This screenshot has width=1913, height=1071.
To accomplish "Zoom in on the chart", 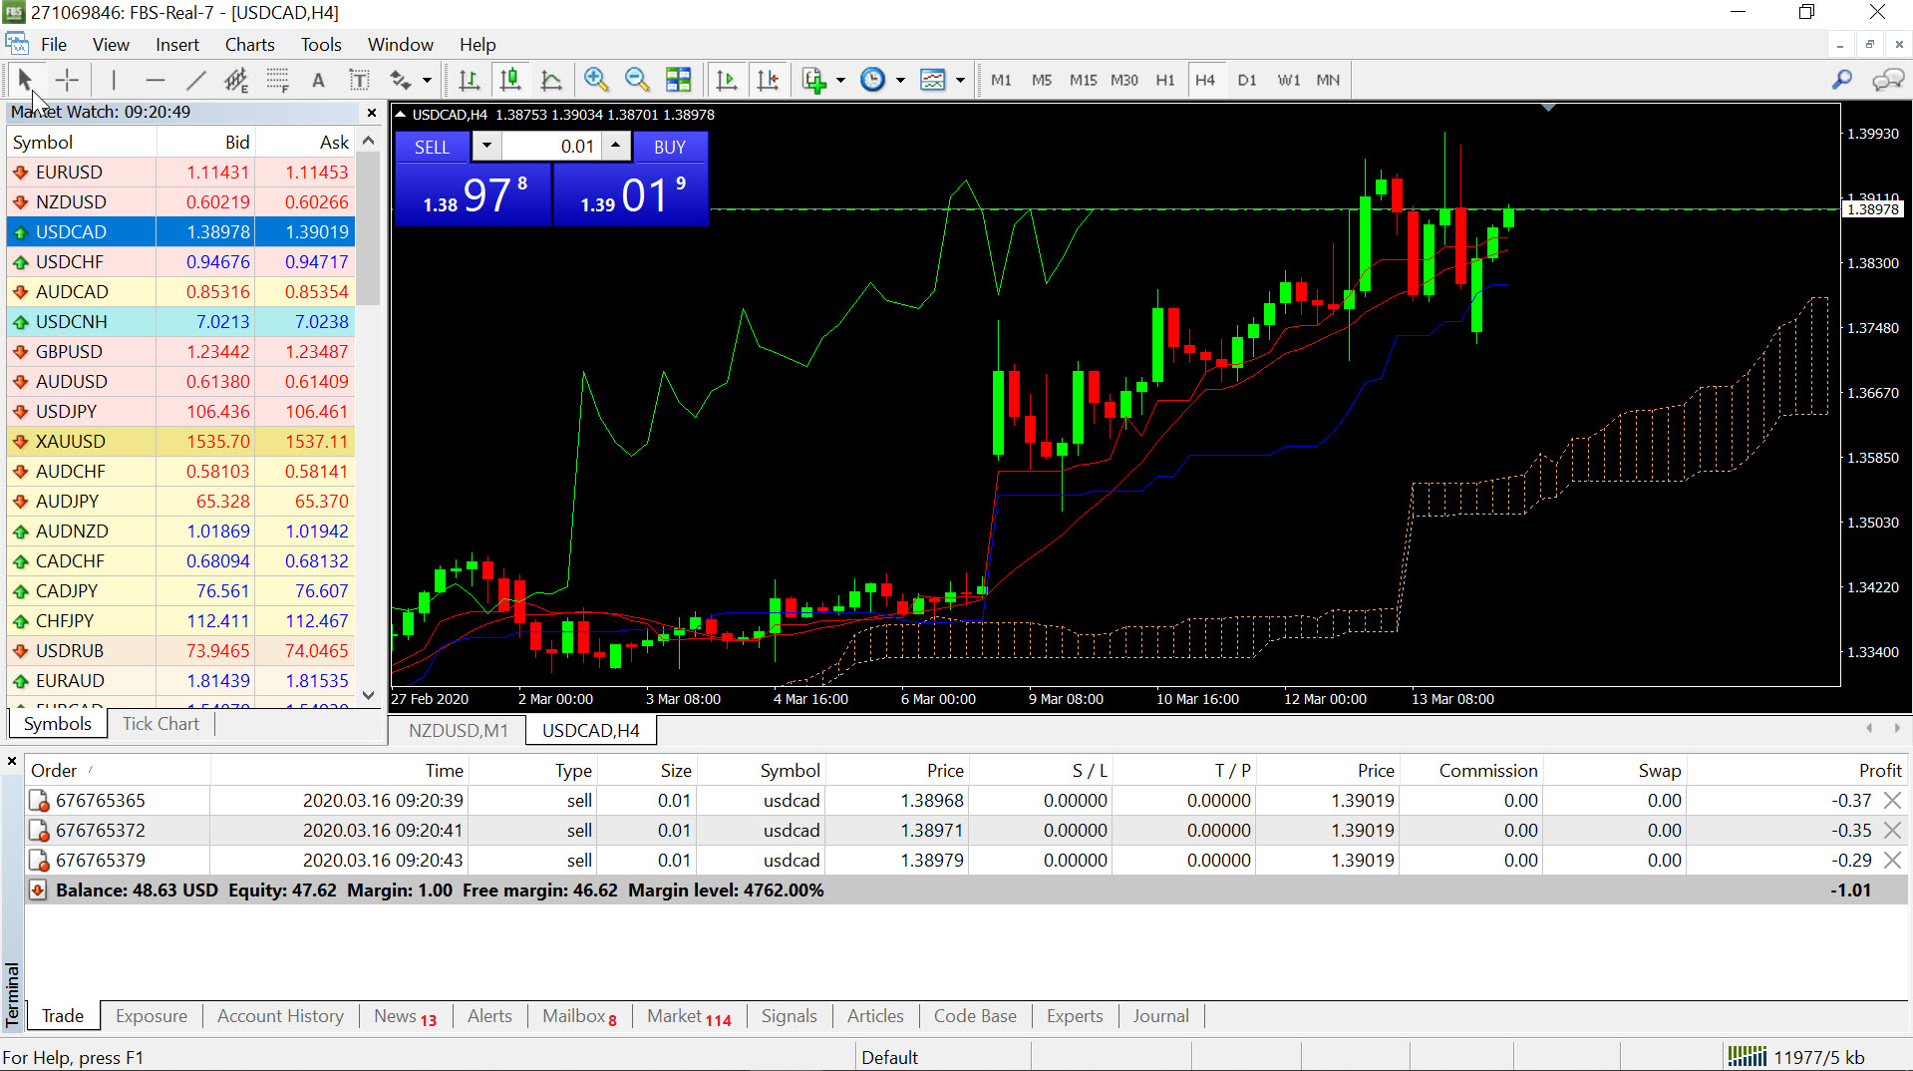I will [x=596, y=80].
